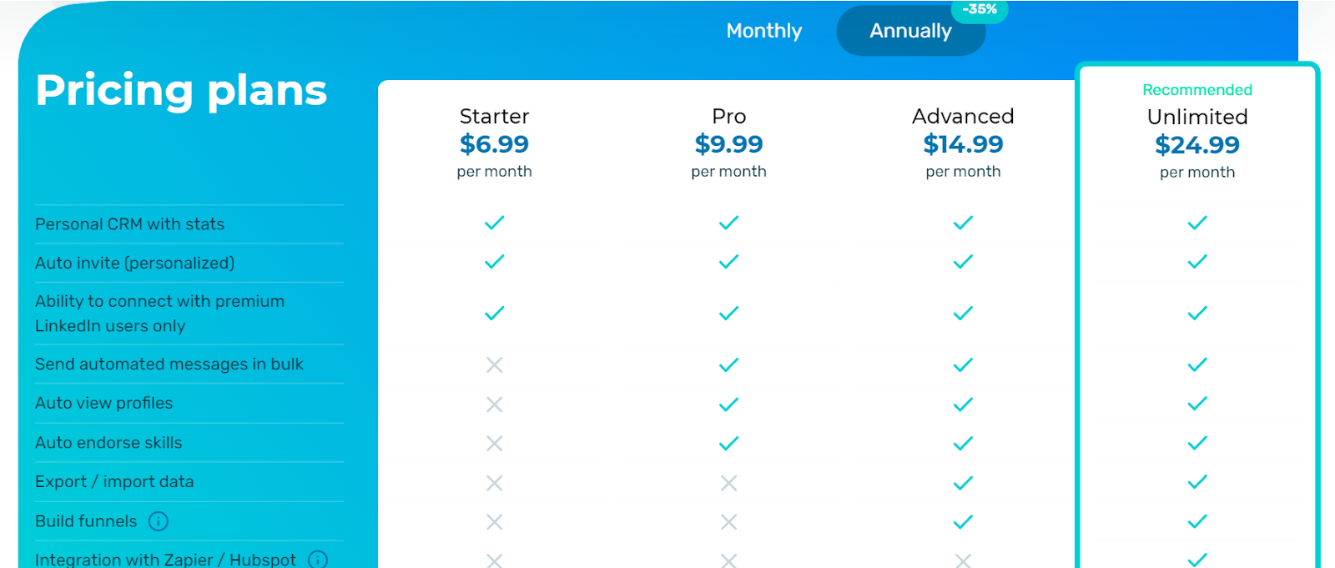Click Advanced checkmark for Build funnels
Viewport: 1335px width, 568px height.
[964, 521]
